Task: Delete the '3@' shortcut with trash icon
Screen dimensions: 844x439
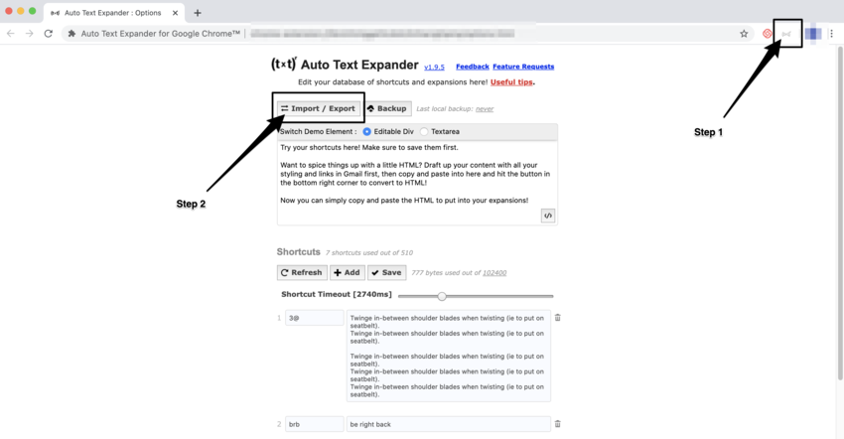Action: [x=557, y=318]
